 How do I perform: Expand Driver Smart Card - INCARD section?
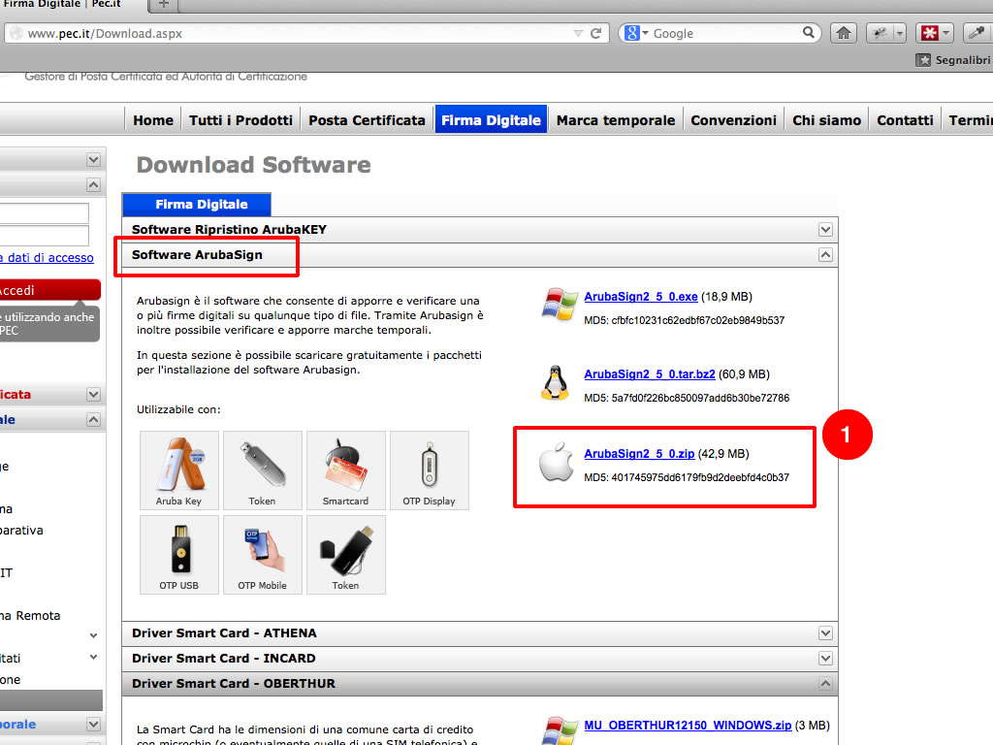click(x=825, y=659)
